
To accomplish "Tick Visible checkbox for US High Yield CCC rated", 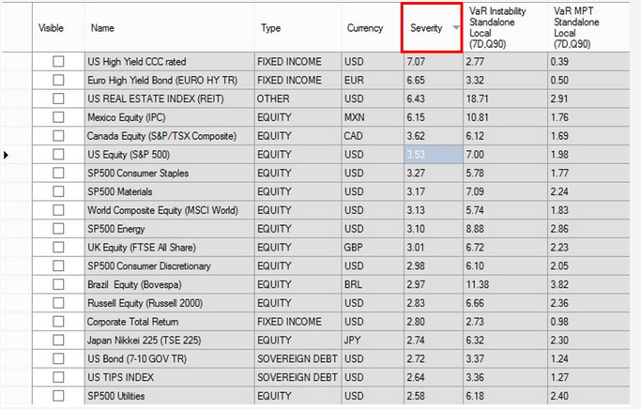I will pos(58,62).
